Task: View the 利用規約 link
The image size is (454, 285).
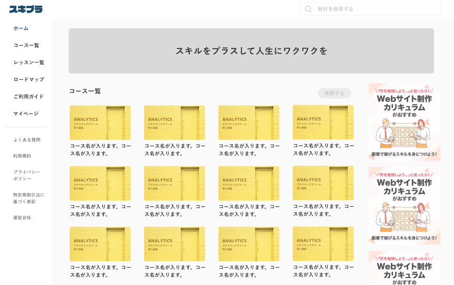Action: (x=22, y=156)
